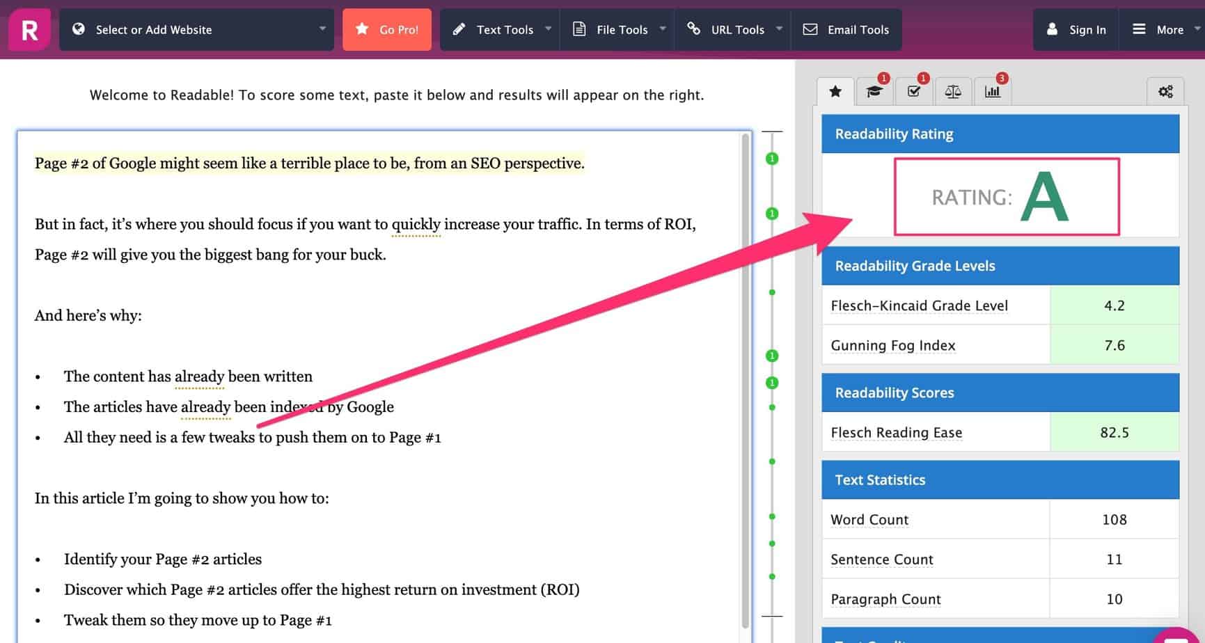Open the URL Tools menu

coord(734,30)
